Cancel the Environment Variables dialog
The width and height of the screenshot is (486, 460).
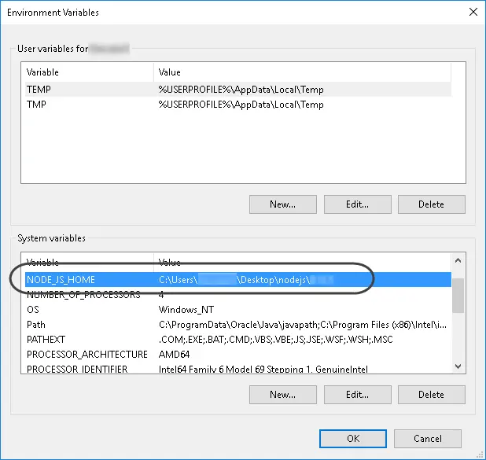(x=428, y=439)
